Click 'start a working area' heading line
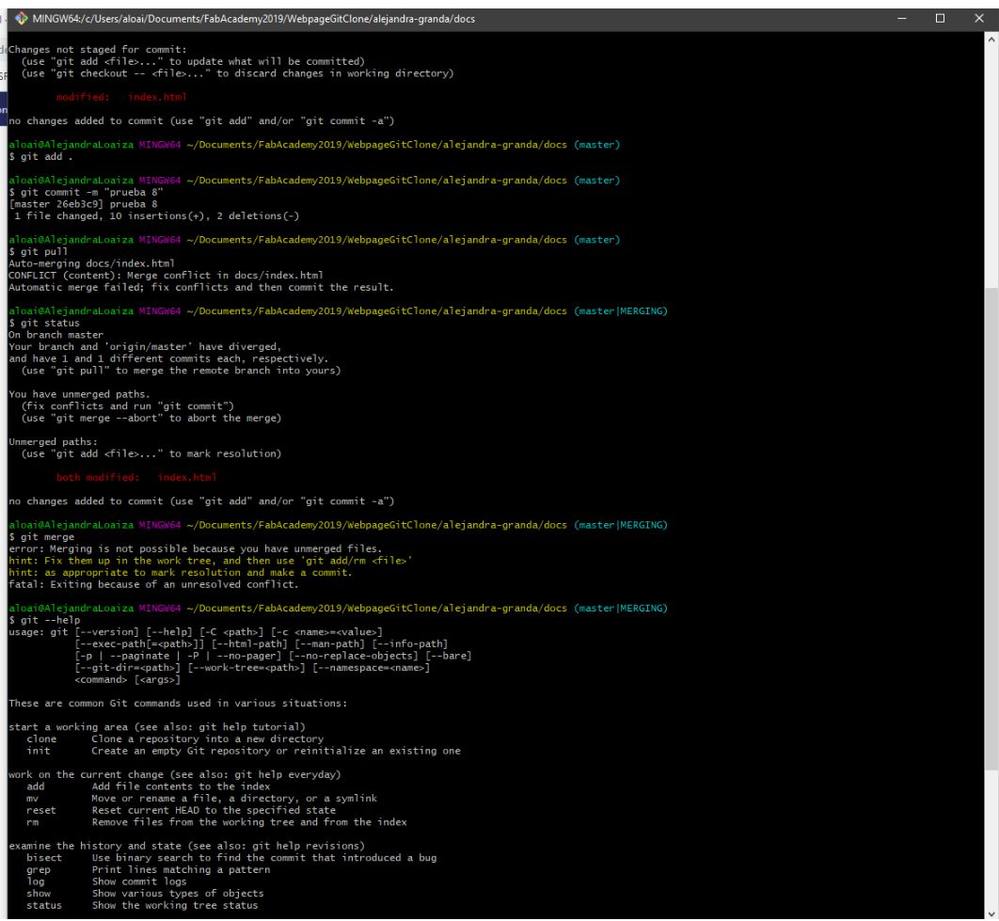Image resolution: width=999 pixels, height=921 pixels. [x=157, y=727]
